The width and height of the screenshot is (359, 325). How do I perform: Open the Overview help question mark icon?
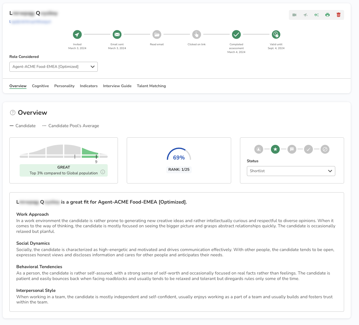click(x=13, y=113)
